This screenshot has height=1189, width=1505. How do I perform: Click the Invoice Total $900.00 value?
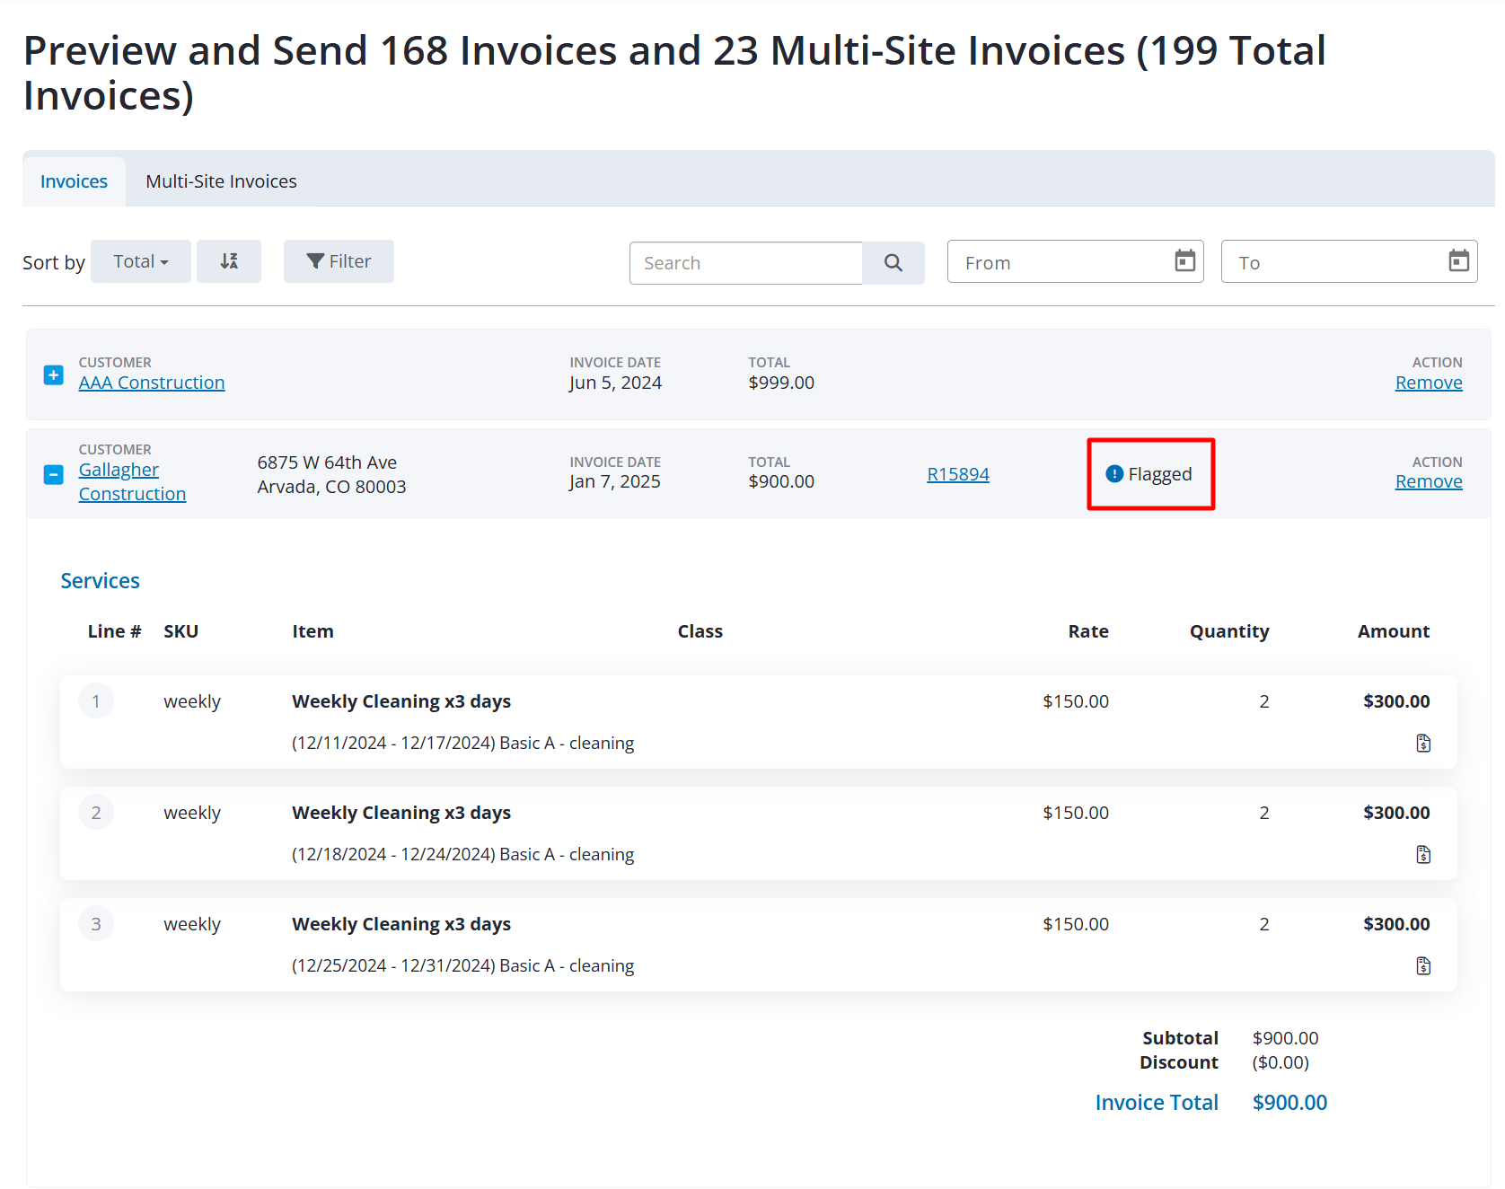pyautogui.click(x=1289, y=1103)
